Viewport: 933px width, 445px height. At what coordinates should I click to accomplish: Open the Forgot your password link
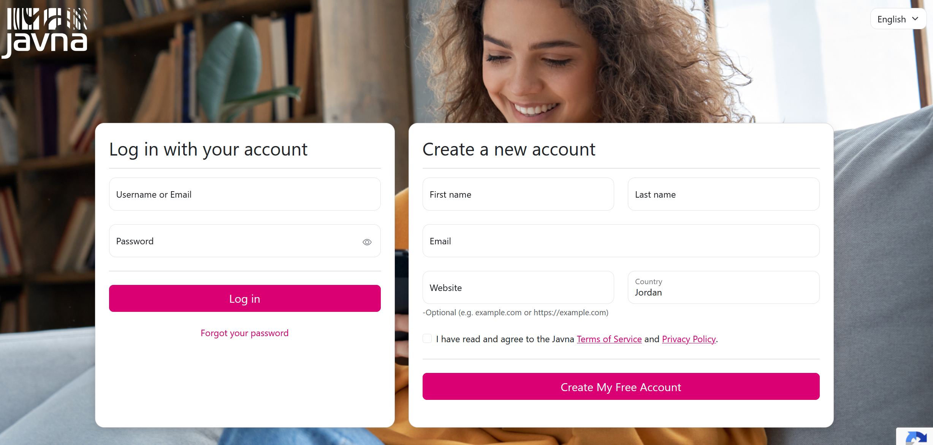point(245,333)
